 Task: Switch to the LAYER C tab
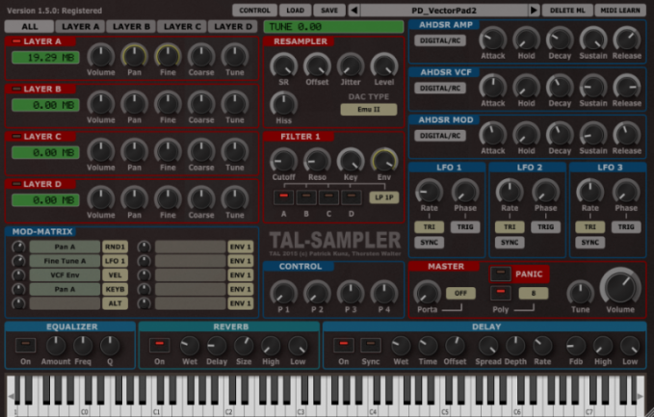[x=182, y=27]
